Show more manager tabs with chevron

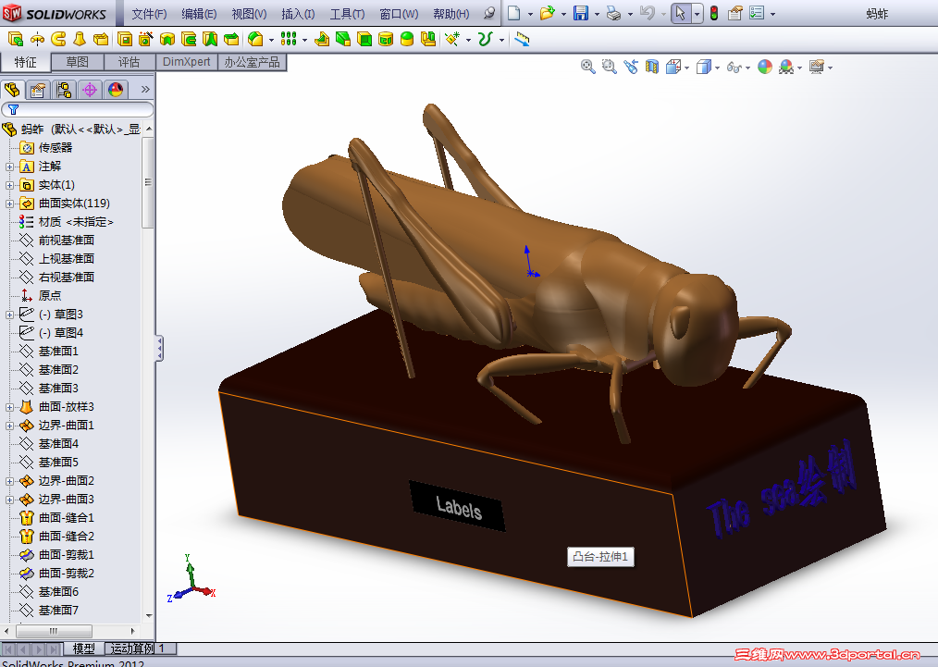(x=145, y=90)
